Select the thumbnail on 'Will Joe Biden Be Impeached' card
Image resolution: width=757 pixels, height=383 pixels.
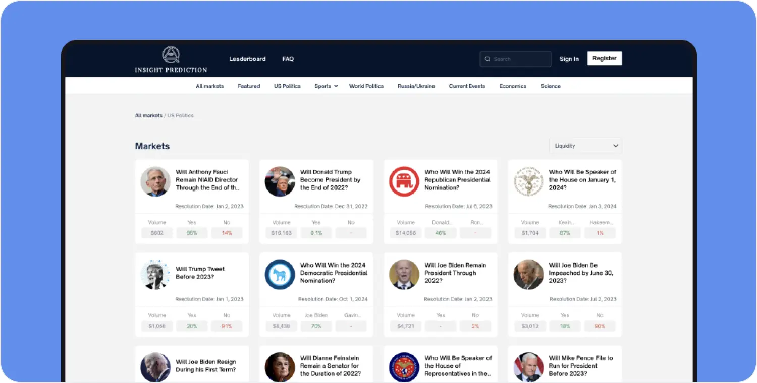point(528,275)
